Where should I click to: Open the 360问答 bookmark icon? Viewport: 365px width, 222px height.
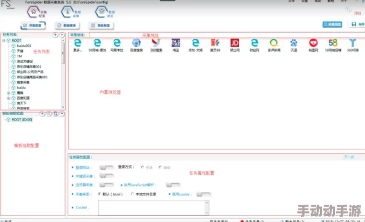pos(353,43)
